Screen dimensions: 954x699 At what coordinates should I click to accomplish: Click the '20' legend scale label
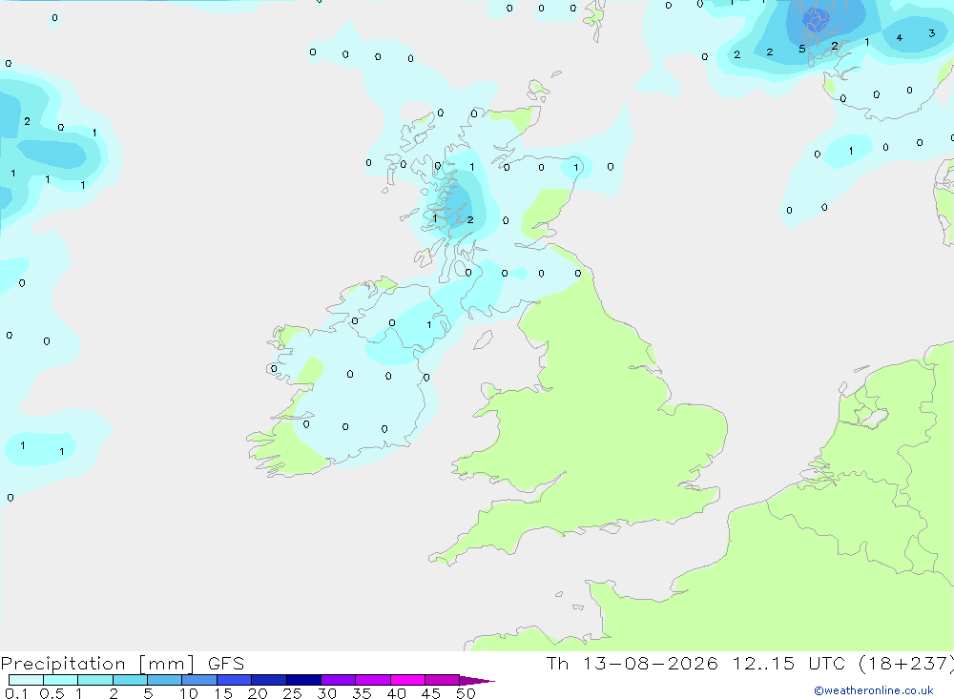pyautogui.click(x=258, y=693)
